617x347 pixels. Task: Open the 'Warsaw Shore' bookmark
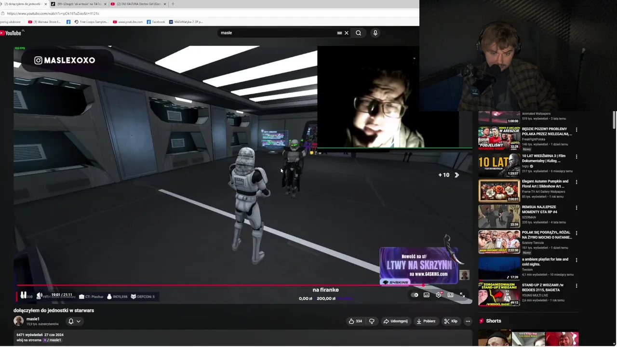[44, 22]
